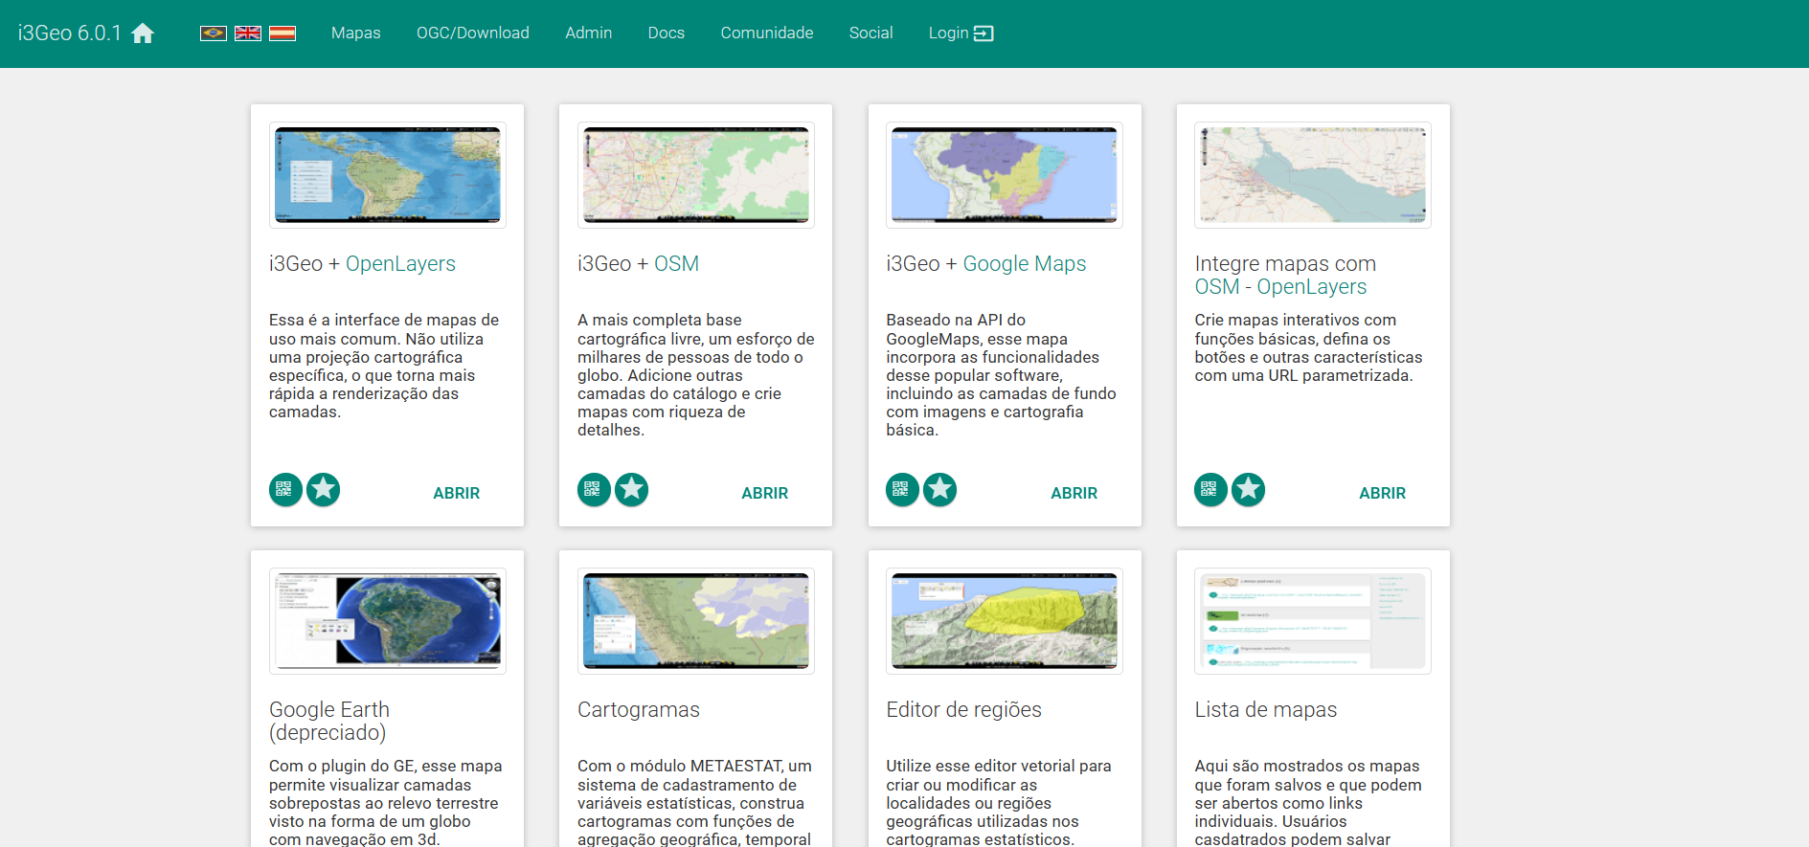Click the i3Geo 6.0.1 brand title
Viewport: 1809px width, 847px height.
tap(70, 33)
